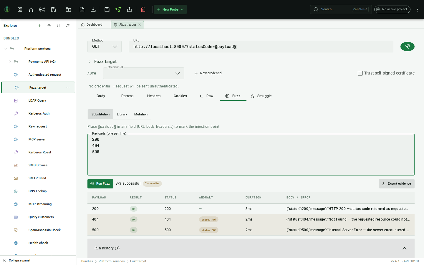Click the round green send request button

click(407, 47)
